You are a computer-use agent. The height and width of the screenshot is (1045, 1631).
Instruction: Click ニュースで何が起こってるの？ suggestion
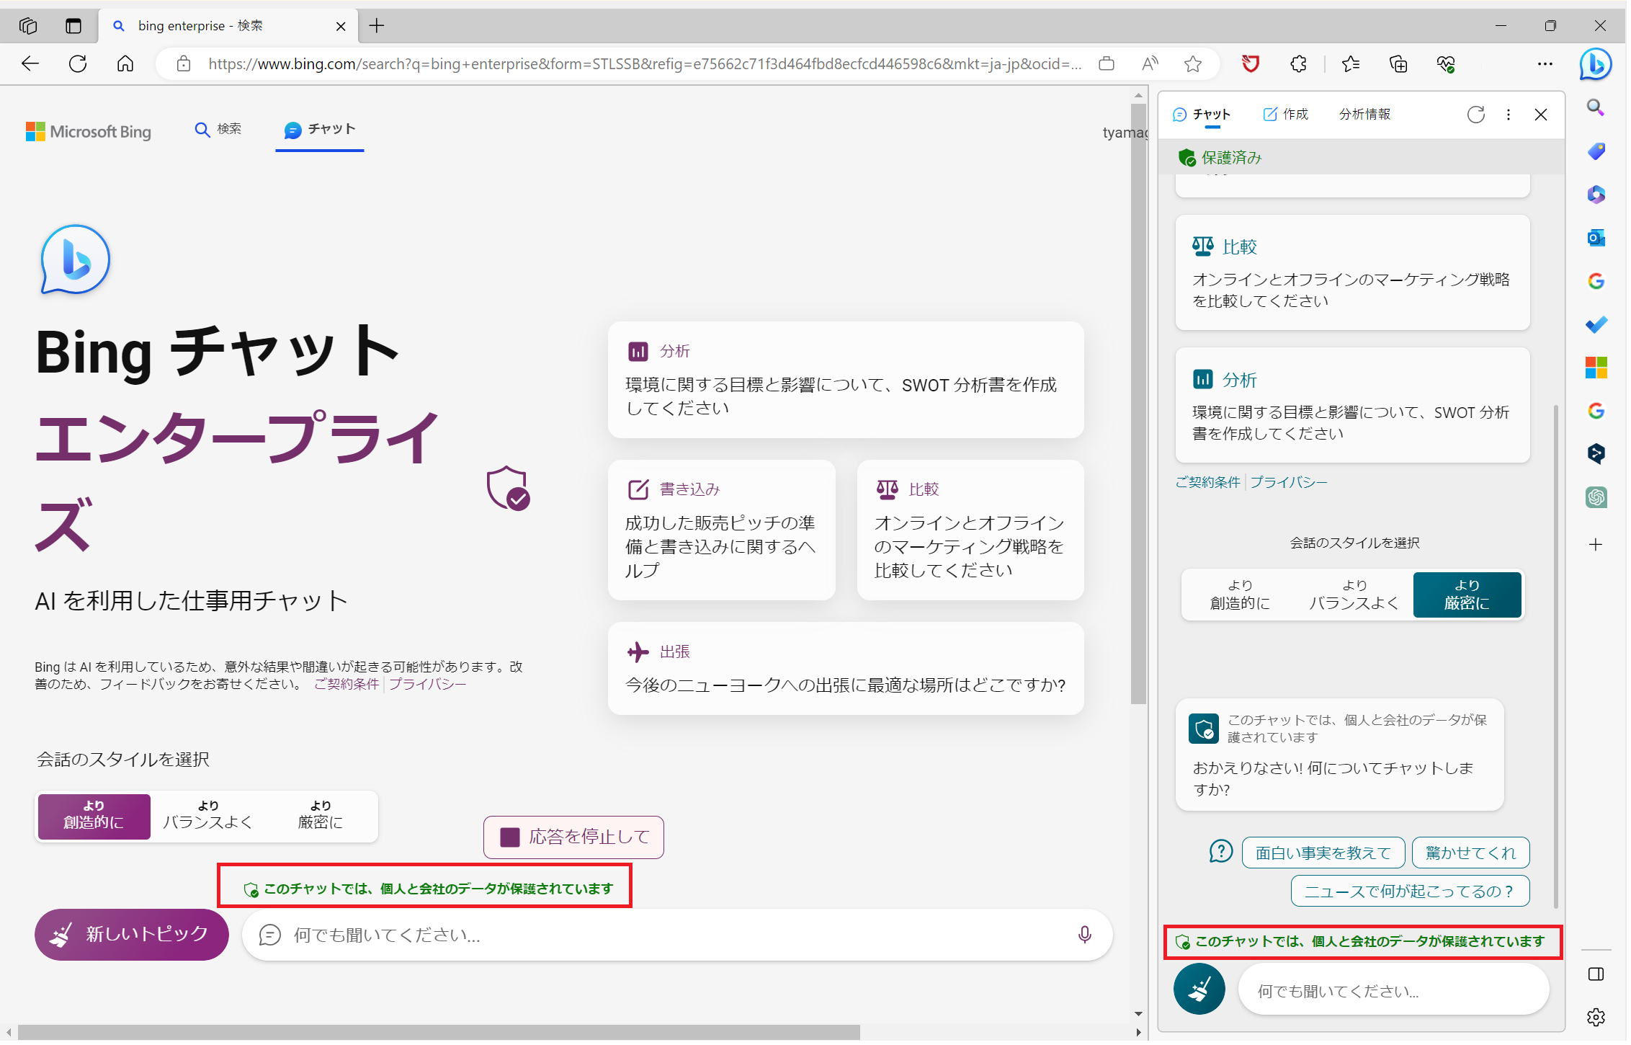(x=1410, y=892)
